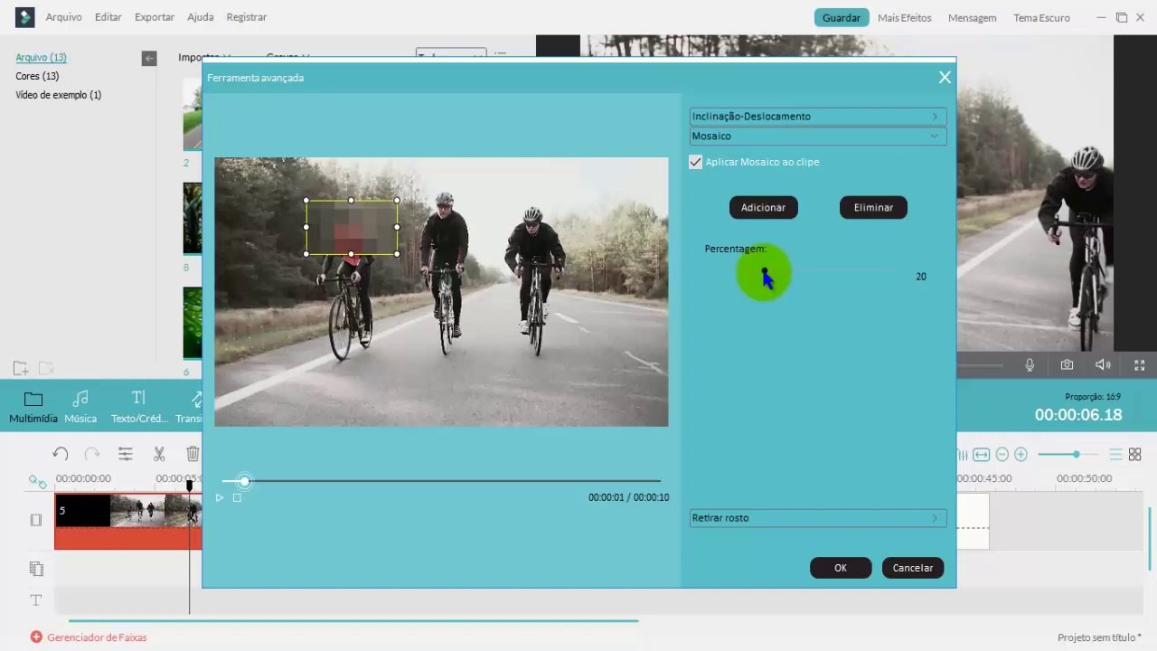
Task: Click the volume speaker icon
Action: (x=1103, y=365)
